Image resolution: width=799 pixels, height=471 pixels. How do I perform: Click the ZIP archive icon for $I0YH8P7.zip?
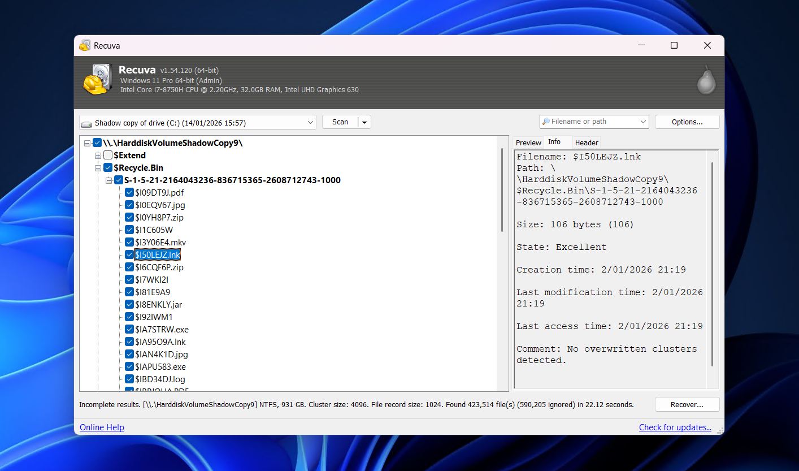[129, 217]
